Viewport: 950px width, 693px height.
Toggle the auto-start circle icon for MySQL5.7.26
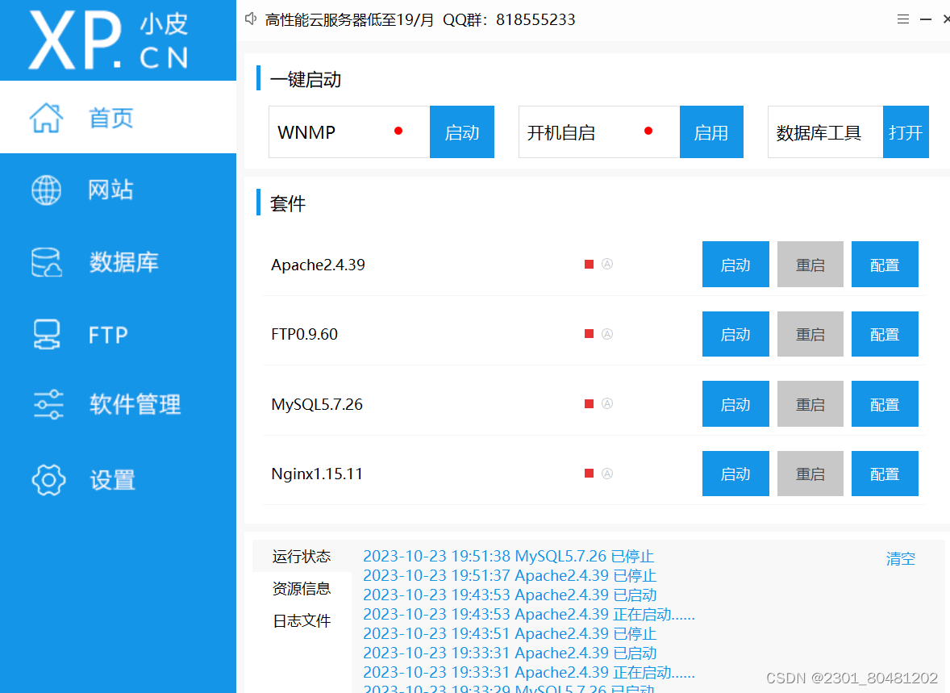point(607,404)
